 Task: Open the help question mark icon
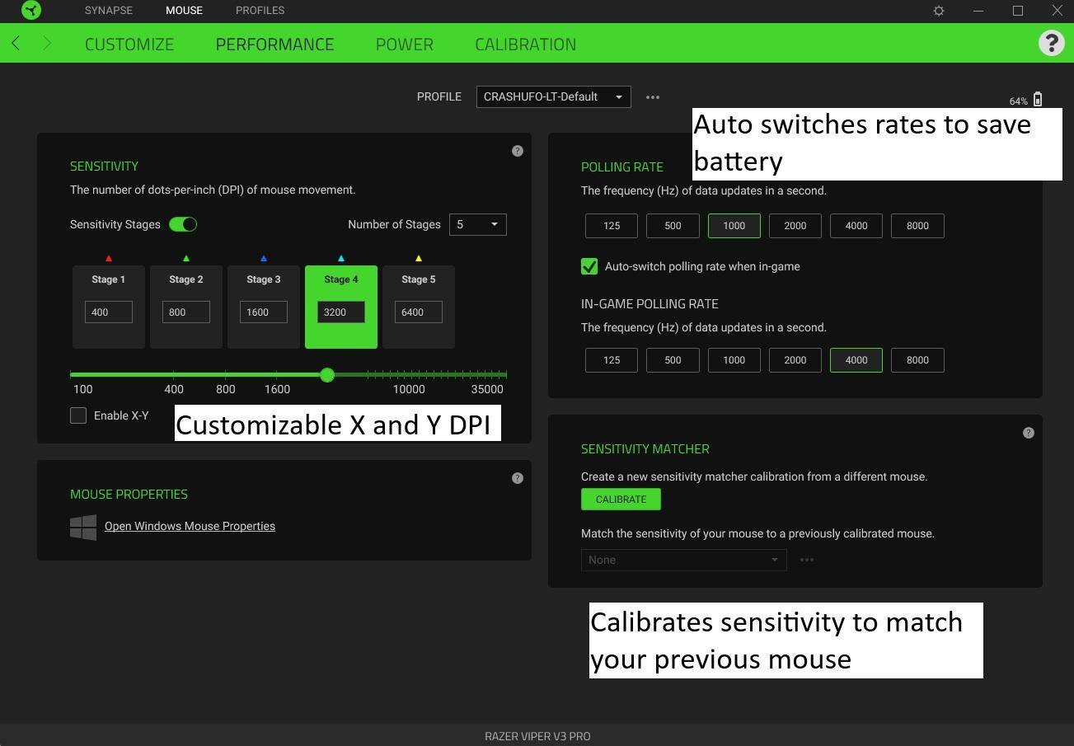[x=1051, y=43]
